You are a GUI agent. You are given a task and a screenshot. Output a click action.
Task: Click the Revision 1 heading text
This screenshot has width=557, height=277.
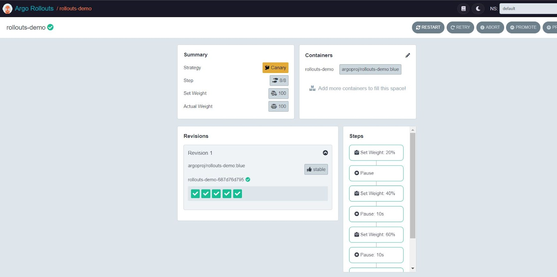click(200, 153)
